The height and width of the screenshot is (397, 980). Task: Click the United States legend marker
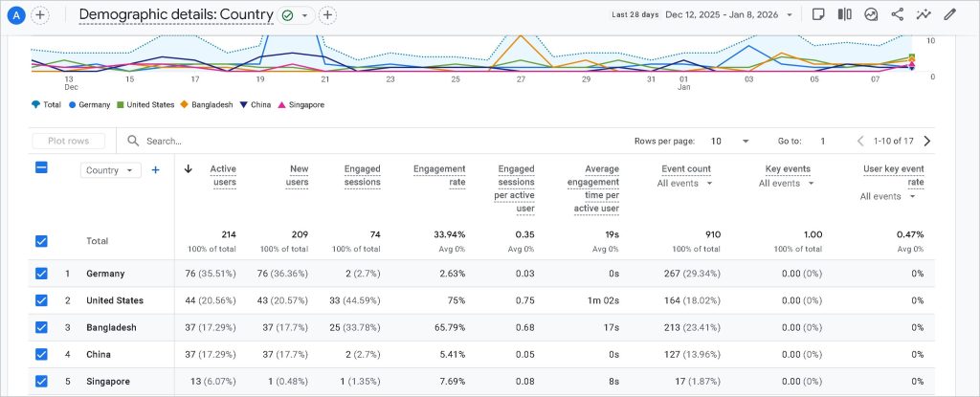(121, 105)
